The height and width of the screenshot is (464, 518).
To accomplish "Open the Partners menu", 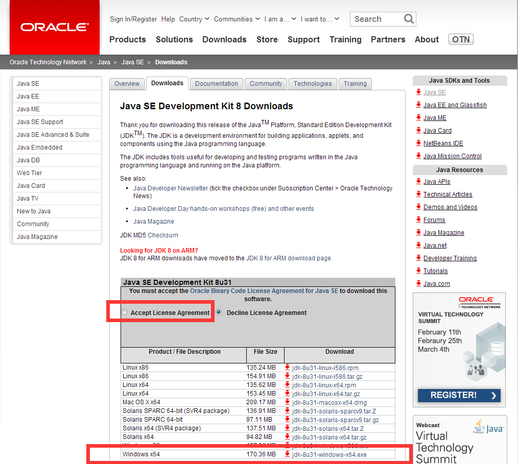I will pos(388,40).
